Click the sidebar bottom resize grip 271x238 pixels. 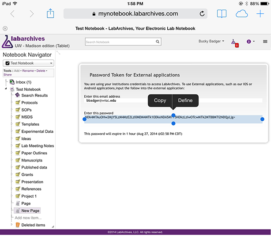coord(53,226)
